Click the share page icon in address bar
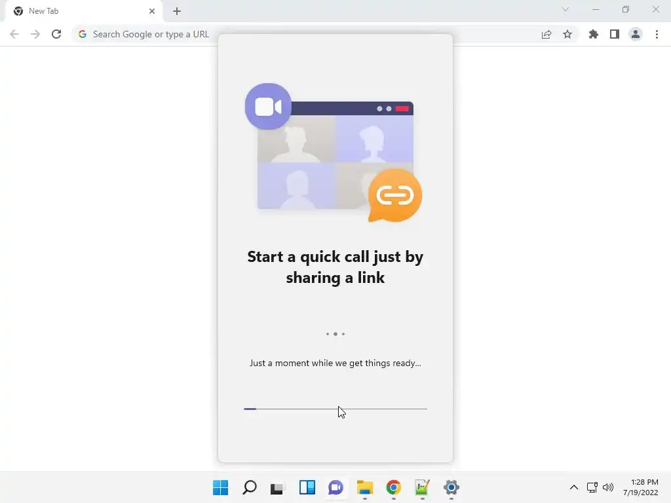671x503 pixels. (x=546, y=34)
